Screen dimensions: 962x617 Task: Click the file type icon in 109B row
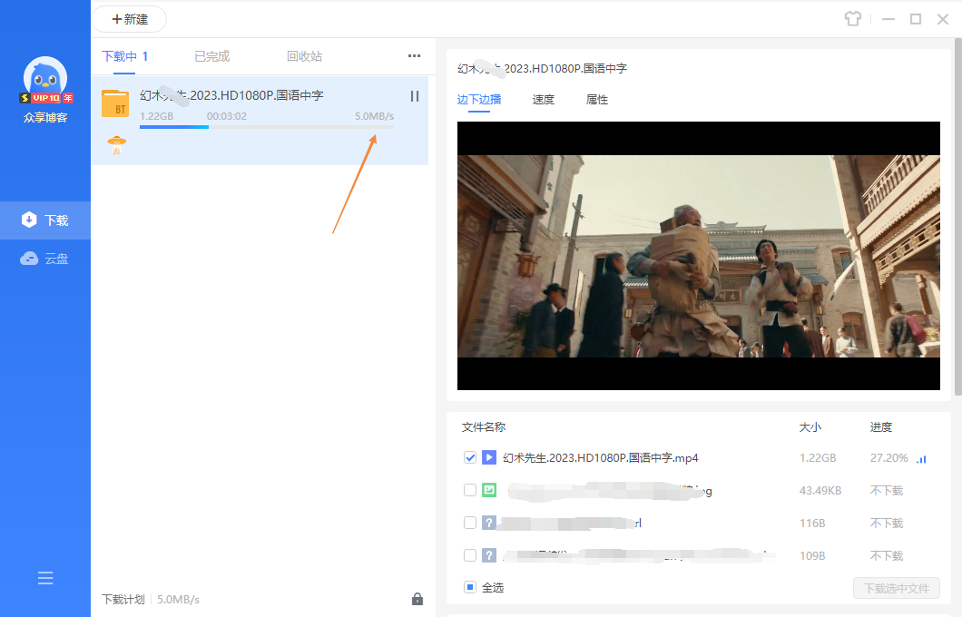click(x=489, y=555)
